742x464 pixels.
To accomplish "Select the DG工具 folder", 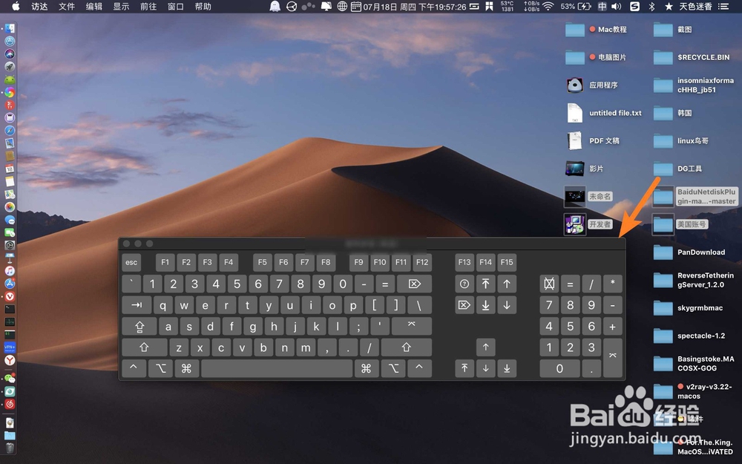I will [677, 169].
